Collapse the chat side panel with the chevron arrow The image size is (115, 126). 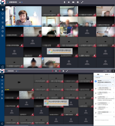coord(113,71)
